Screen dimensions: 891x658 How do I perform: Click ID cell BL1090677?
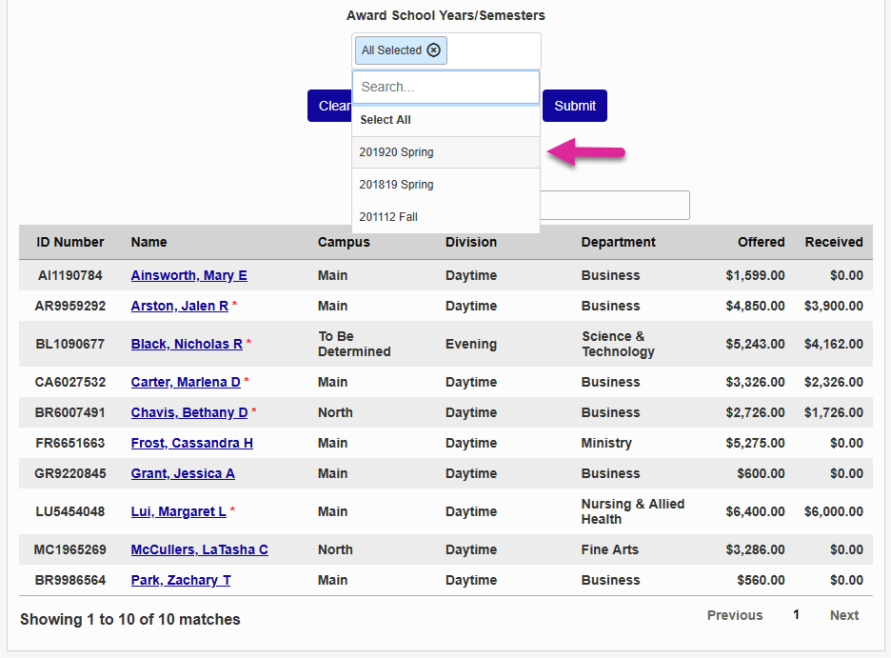(x=69, y=344)
